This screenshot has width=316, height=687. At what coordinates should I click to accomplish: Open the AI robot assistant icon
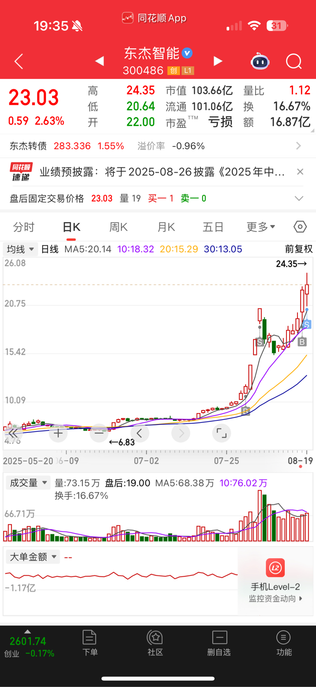point(260,62)
